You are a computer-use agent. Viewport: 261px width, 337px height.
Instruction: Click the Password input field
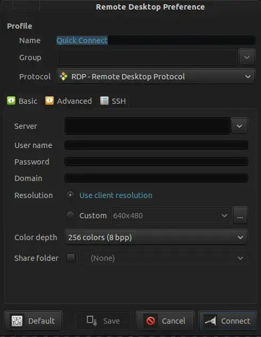click(x=156, y=162)
